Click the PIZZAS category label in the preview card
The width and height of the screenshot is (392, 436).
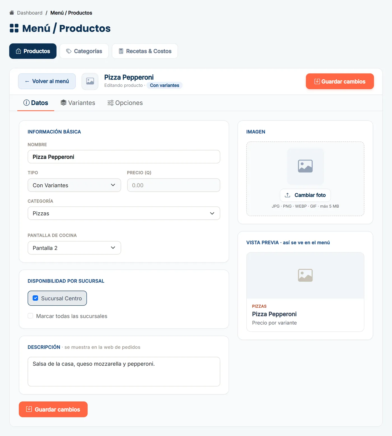(x=259, y=306)
